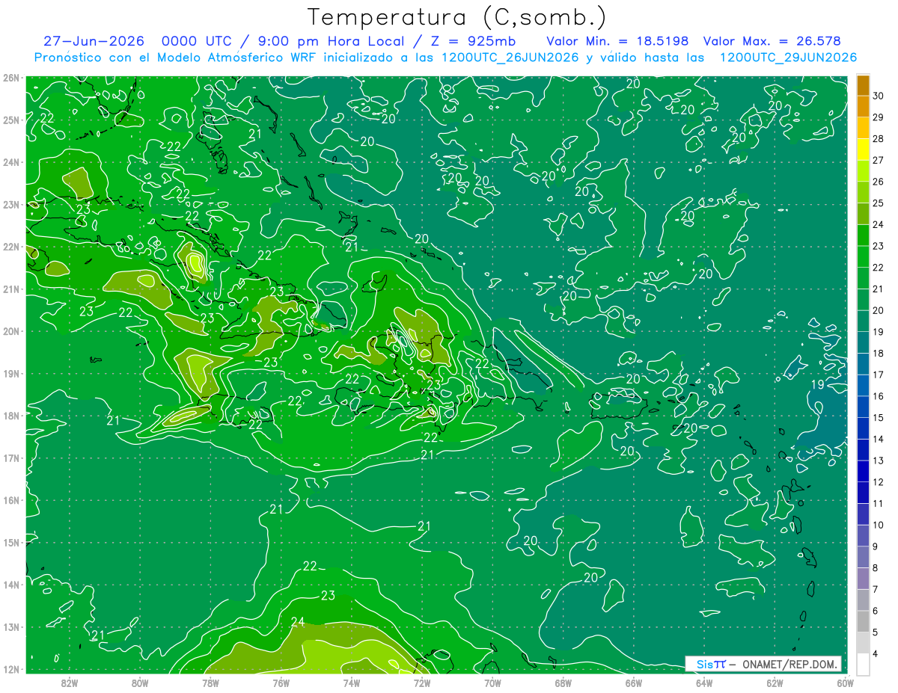Click the longitude label '70W'
The width and height of the screenshot is (898, 693).
coord(492,683)
